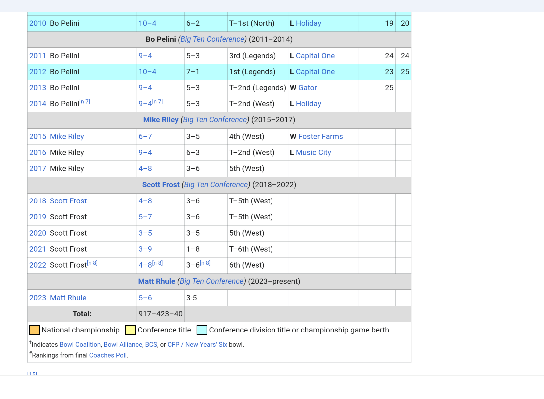The image size is (544, 399).
Task: Open the 2014 season link
Action: click(x=38, y=104)
